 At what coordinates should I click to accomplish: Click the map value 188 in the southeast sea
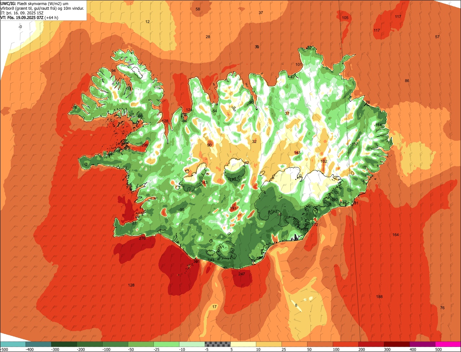coord(379,297)
